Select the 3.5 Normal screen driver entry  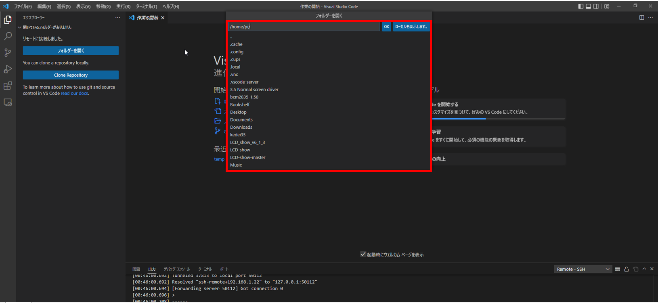point(329,90)
